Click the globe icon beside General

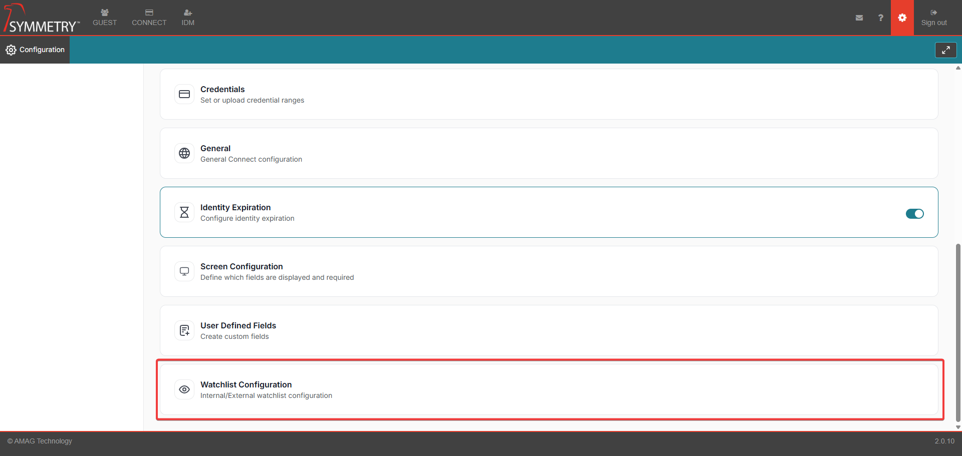pos(184,153)
